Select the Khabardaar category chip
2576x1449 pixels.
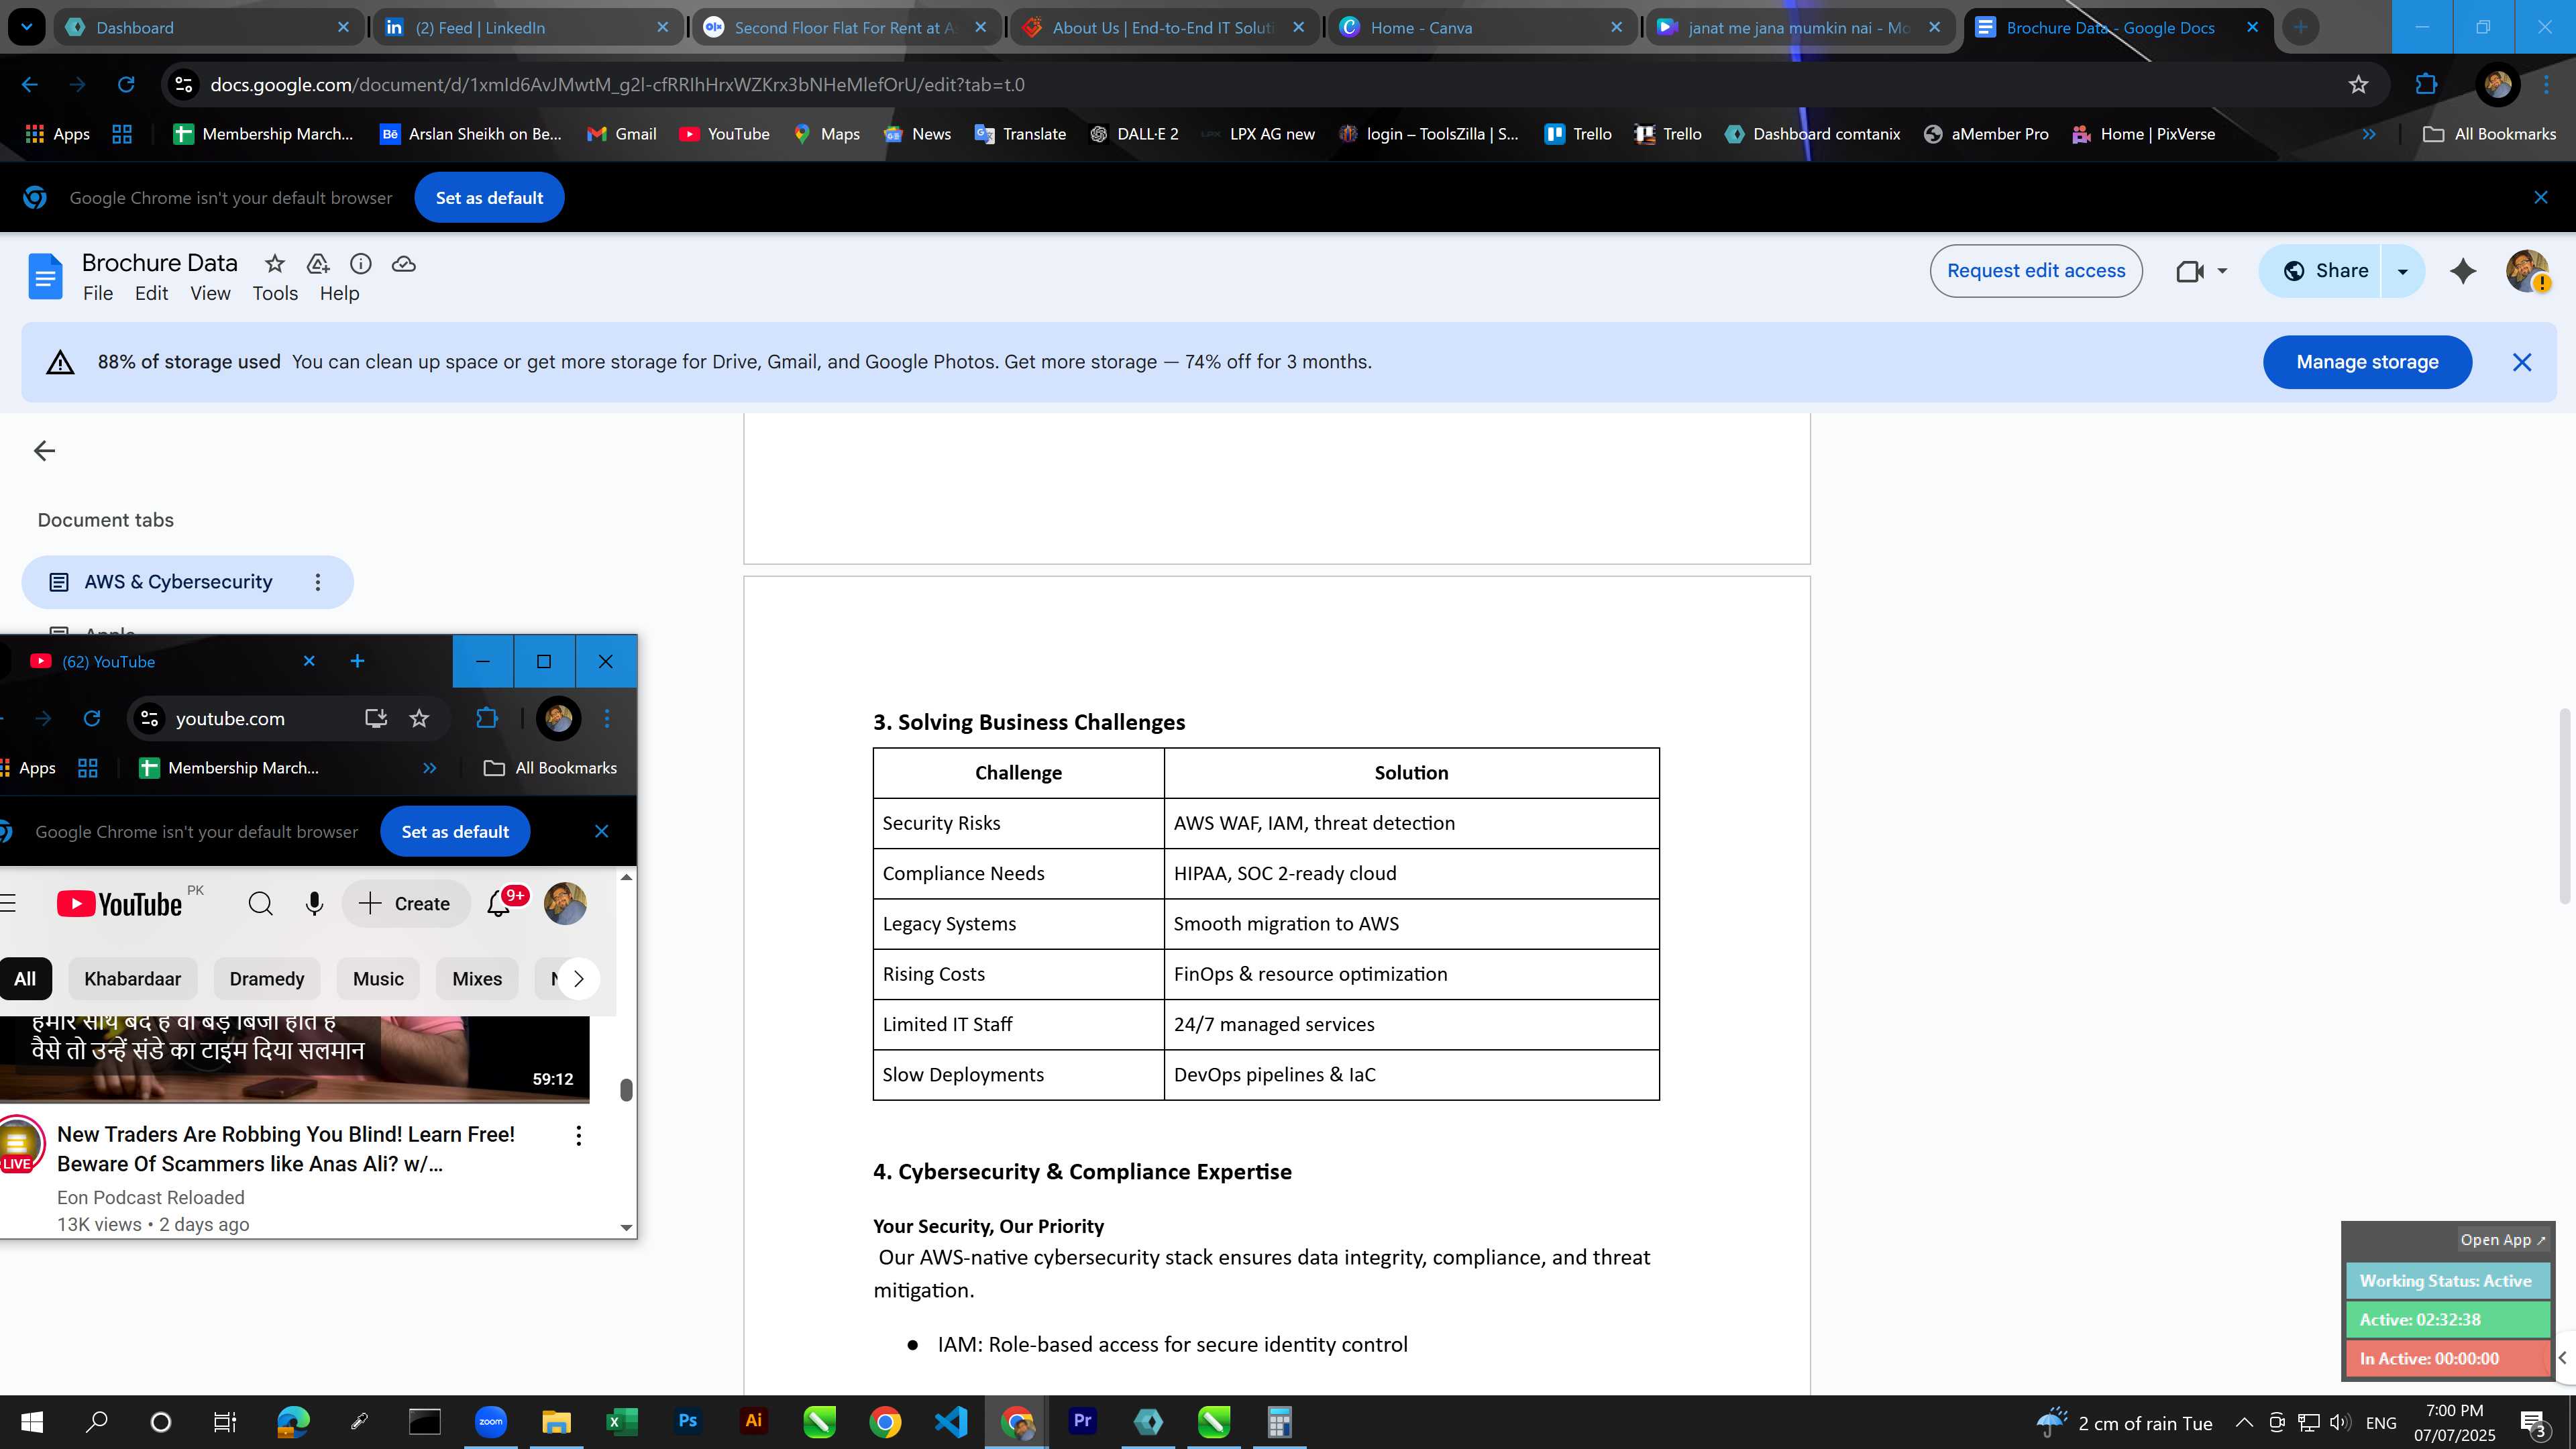132,979
